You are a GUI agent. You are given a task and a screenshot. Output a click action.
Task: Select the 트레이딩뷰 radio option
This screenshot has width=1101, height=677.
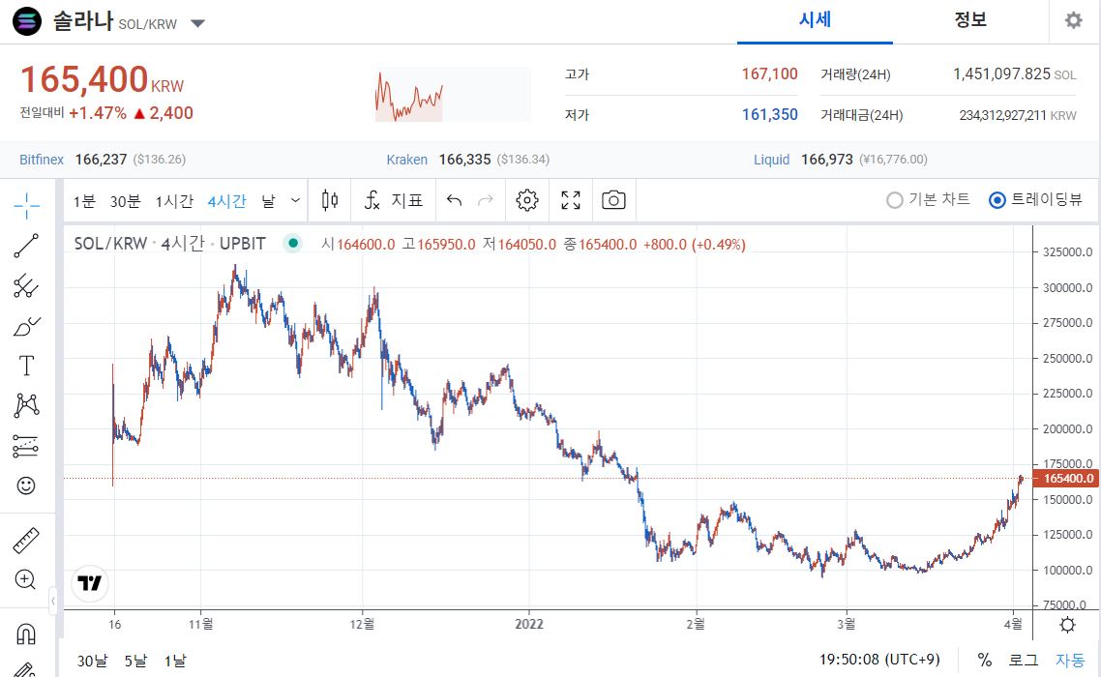point(1036,200)
